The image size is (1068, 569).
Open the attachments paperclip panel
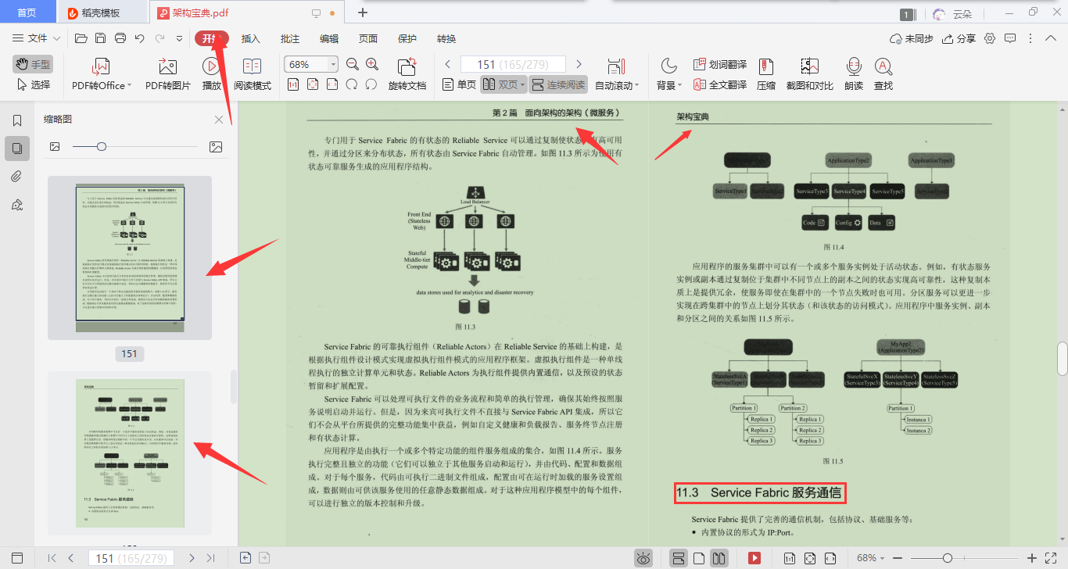point(17,176)
